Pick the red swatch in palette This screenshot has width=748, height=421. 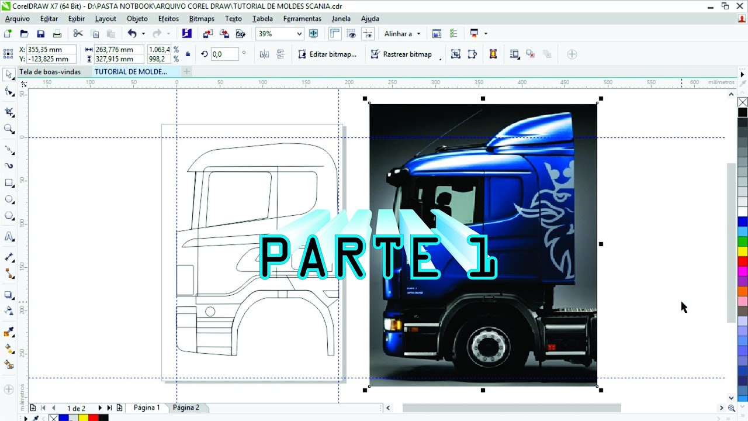742,261
